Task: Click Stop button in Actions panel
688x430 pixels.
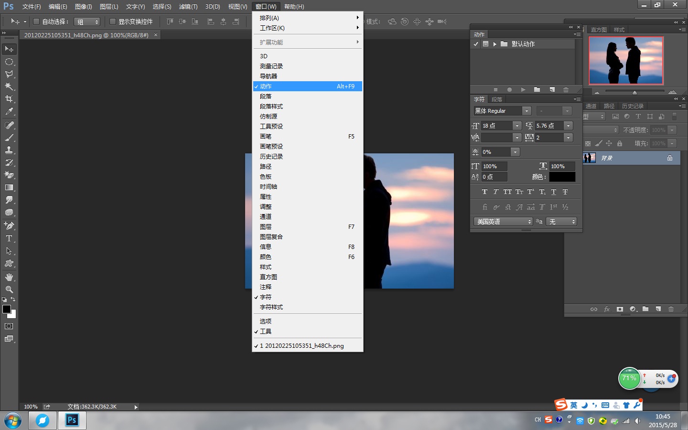Action: tap(495, 89)
